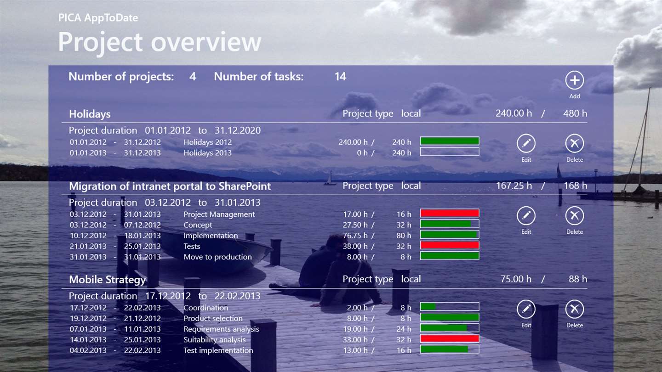Viewport: 662px width, 372px height.
Task: Click the Product selection task name
Action: [213, 318]
